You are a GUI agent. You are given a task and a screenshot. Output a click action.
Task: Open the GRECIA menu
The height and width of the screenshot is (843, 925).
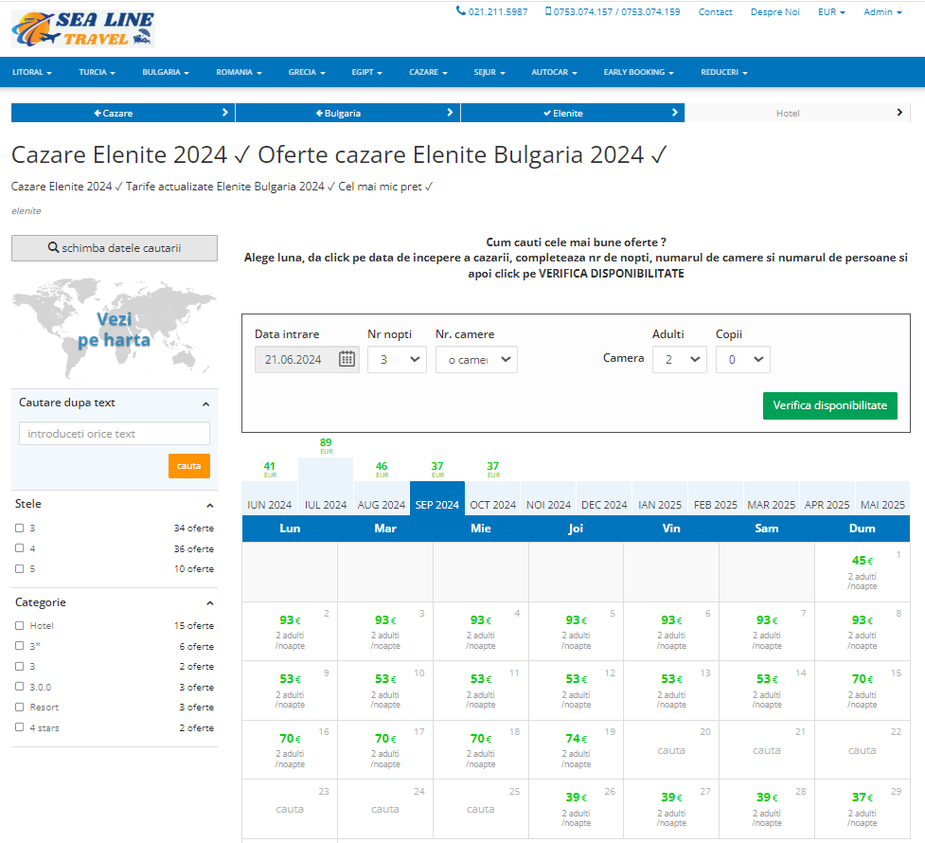307,72
